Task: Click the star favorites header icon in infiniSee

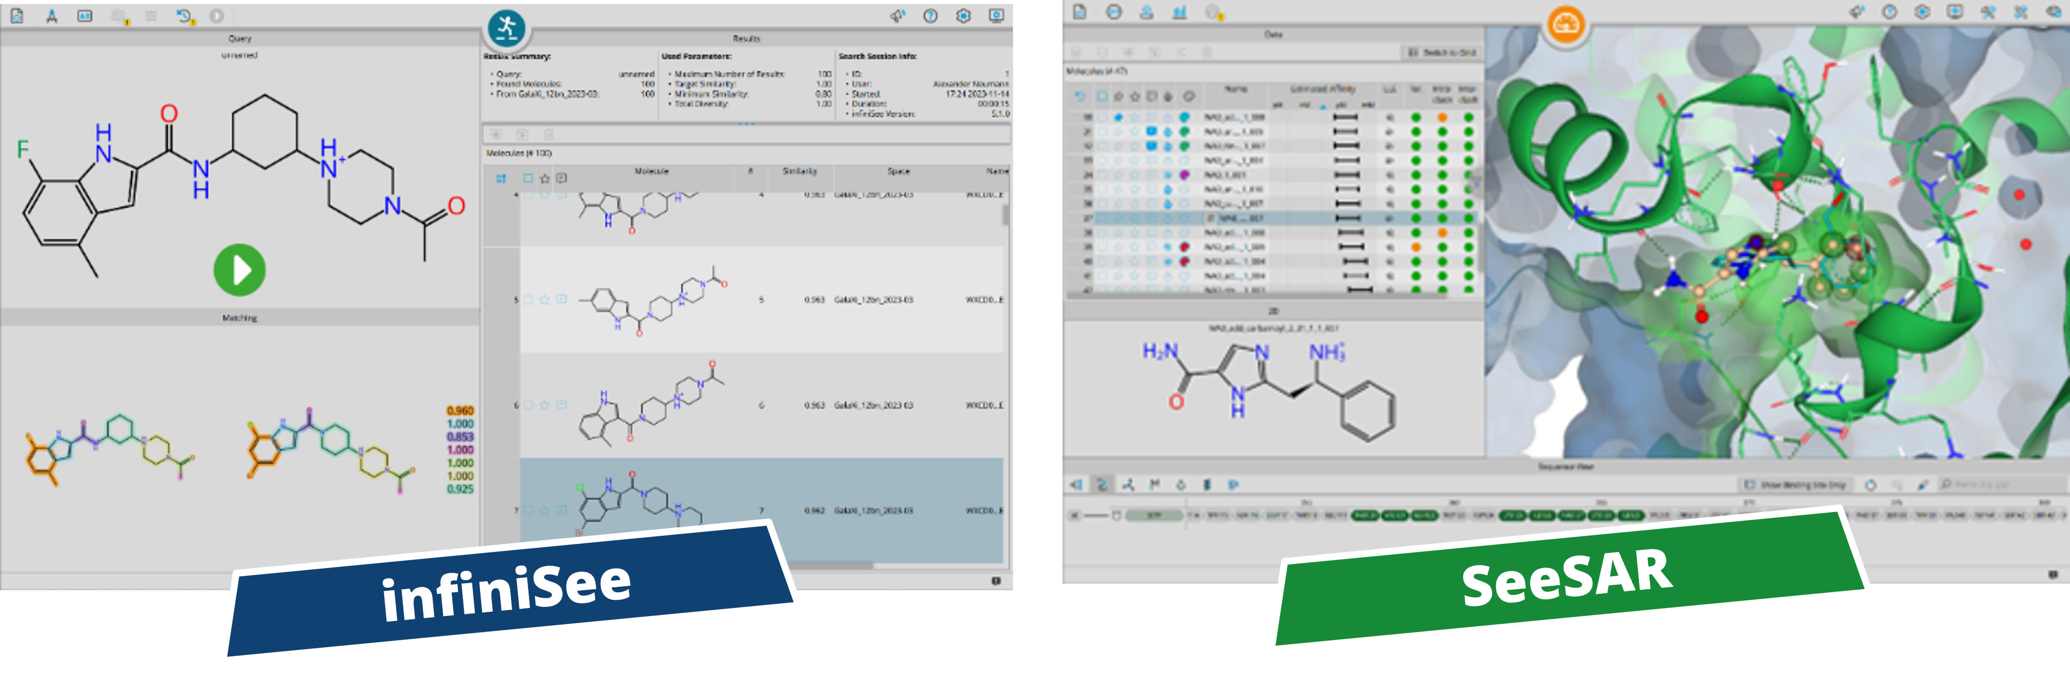Action: [545, 178]
